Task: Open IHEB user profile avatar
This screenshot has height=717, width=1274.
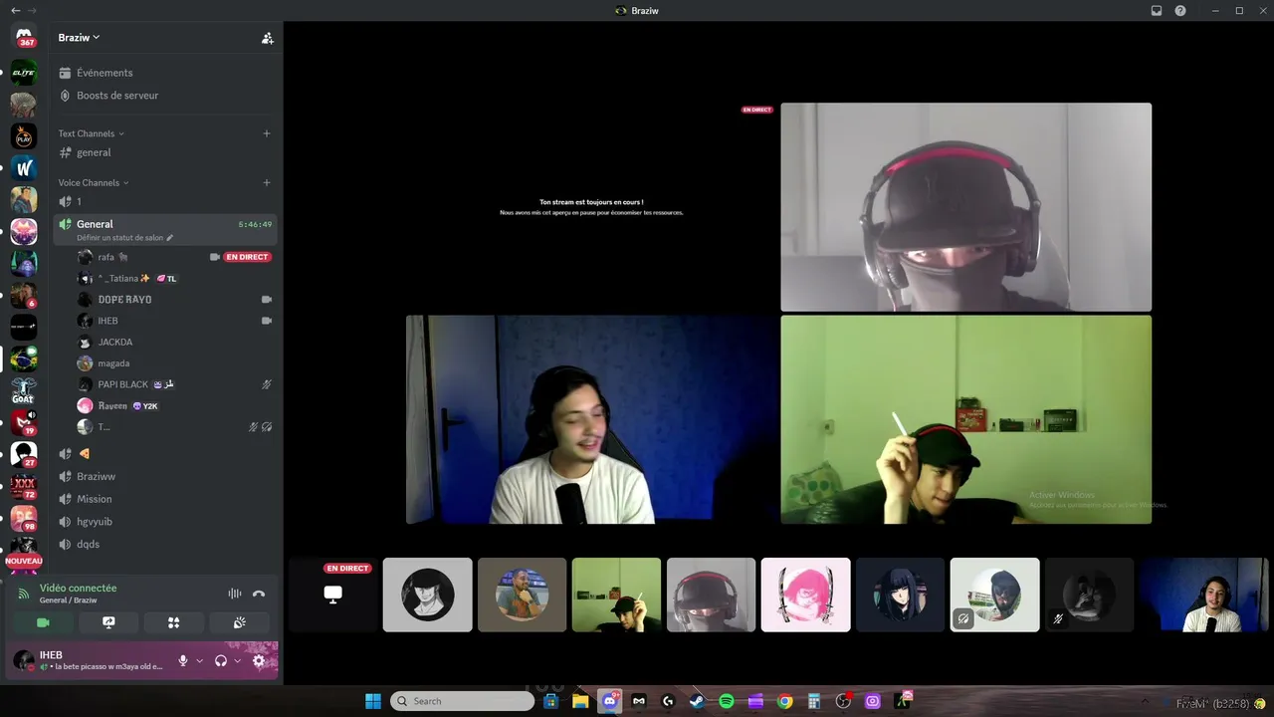Action: click(24, 660)
